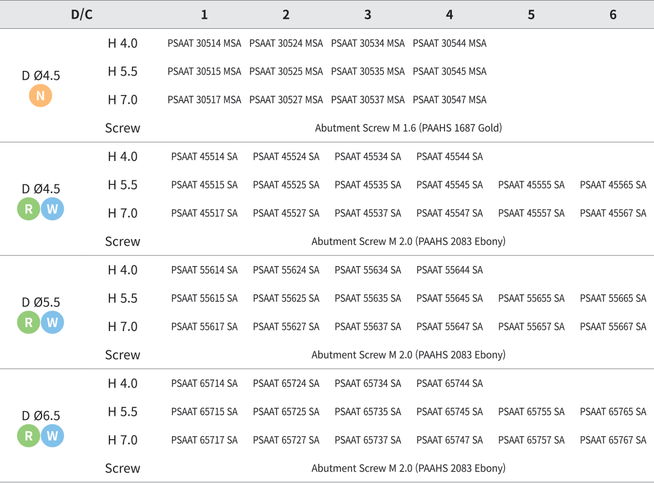The width and height of the screenshot is (654, 483).
Task: Click PSAAT 55665 SA
Action: click(x=613, y=299)
